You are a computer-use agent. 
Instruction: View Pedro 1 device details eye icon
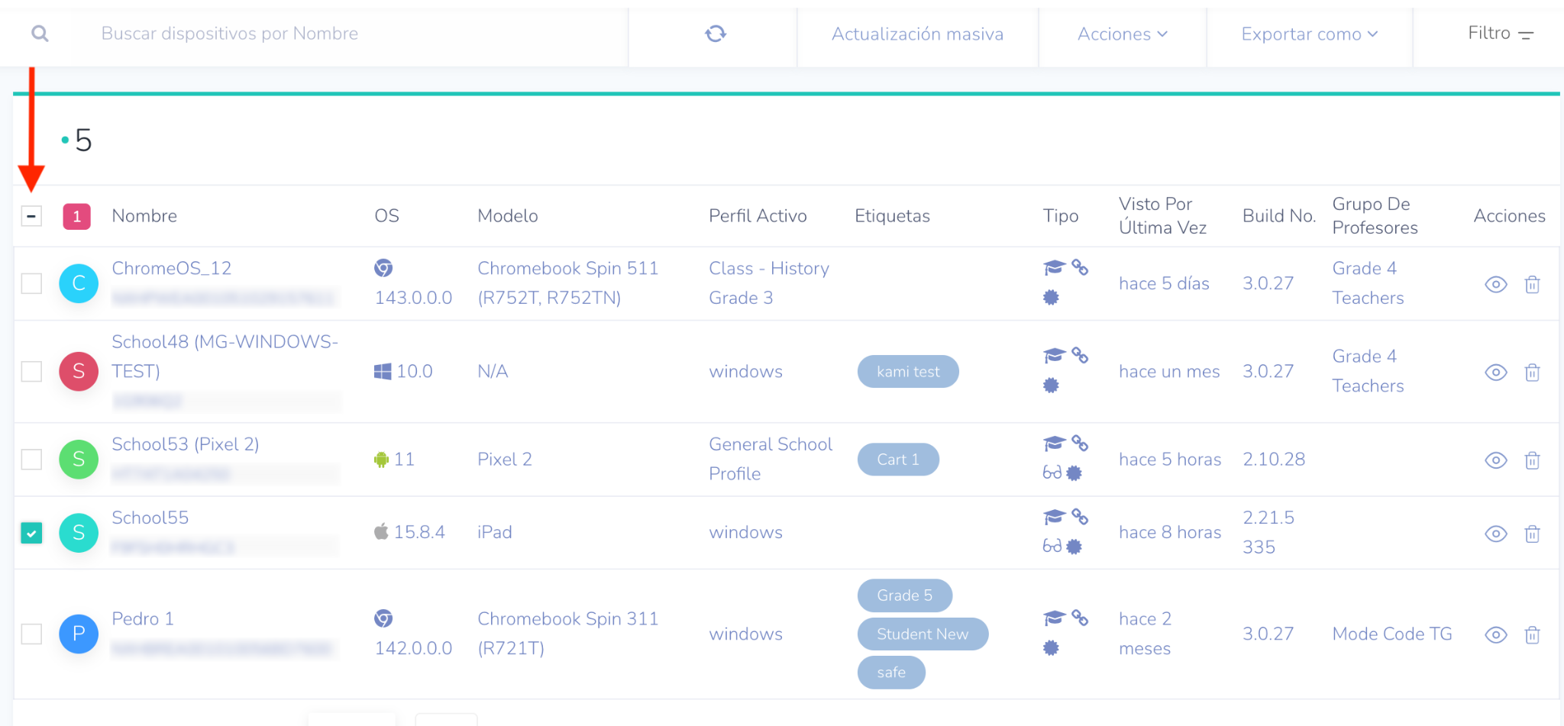(x=1495, y=634)
